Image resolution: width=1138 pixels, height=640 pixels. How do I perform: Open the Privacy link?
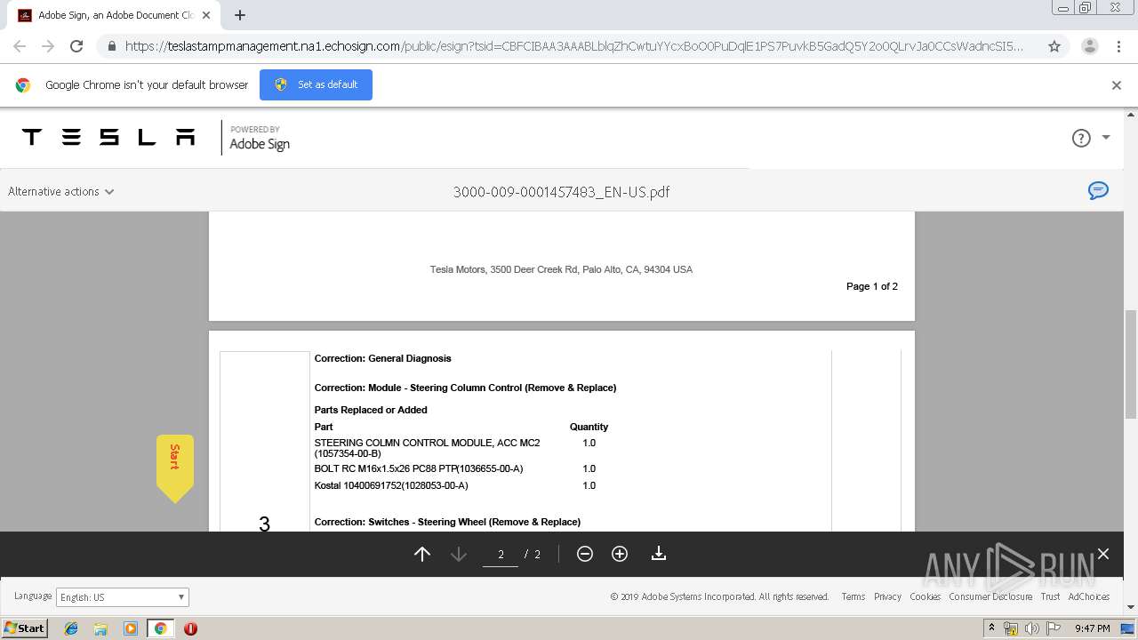point(887,596)
